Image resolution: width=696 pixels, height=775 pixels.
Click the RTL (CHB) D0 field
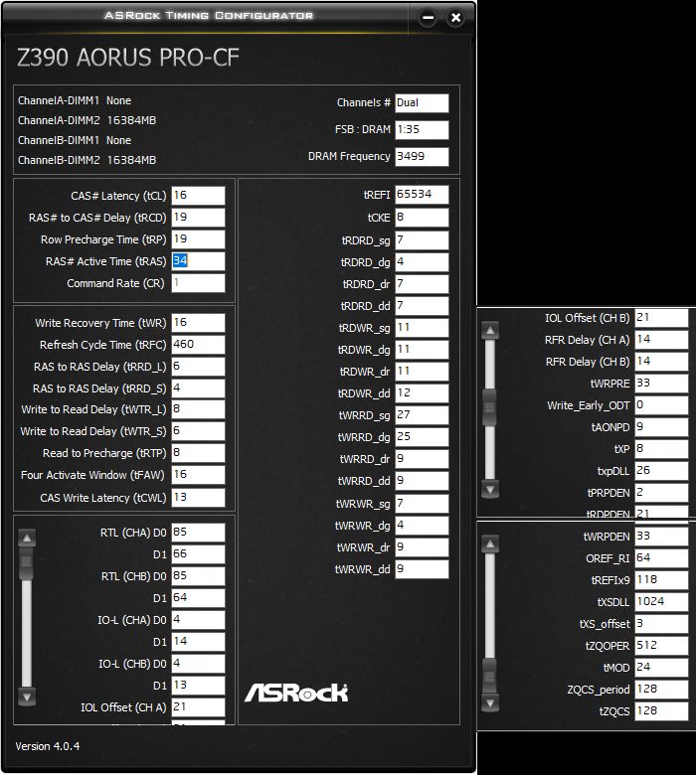198,576
